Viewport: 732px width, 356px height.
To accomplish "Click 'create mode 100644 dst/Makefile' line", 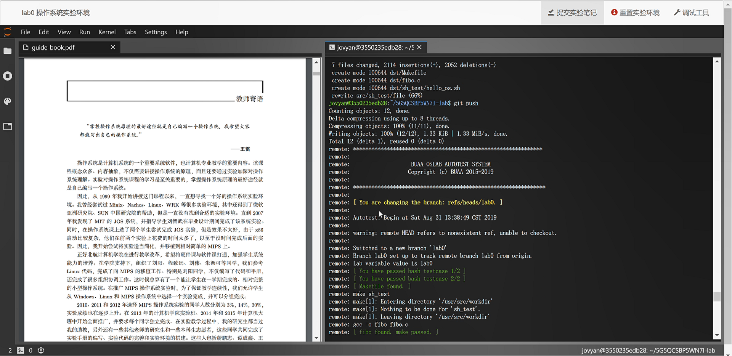I will [379, 73].
